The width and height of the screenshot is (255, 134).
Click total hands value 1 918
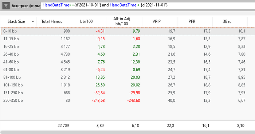[65, 85]
